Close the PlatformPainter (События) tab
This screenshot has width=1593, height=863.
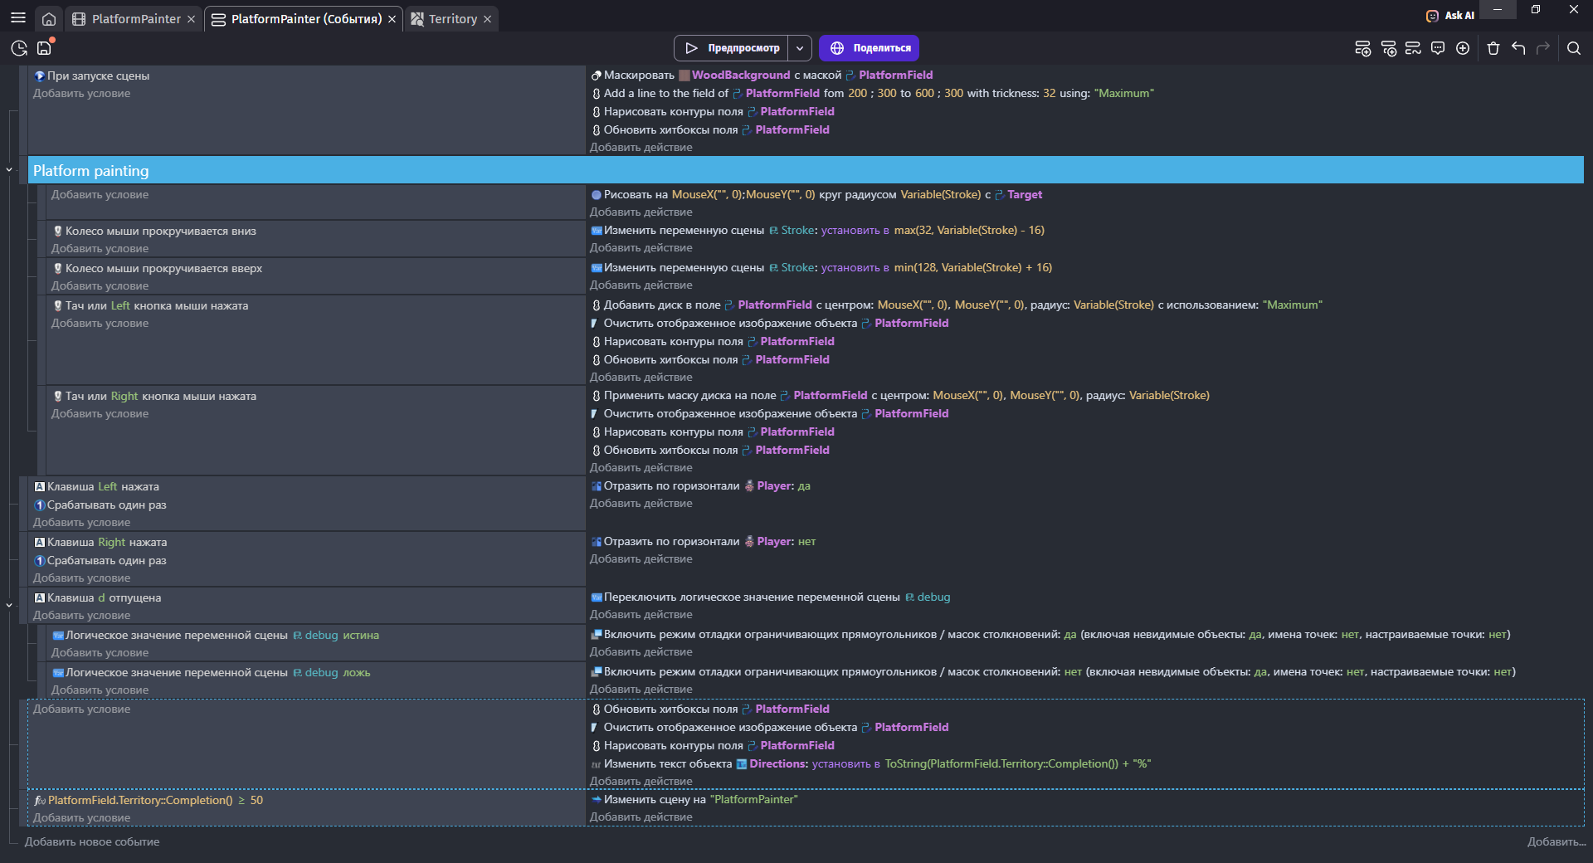pos(392,19)
